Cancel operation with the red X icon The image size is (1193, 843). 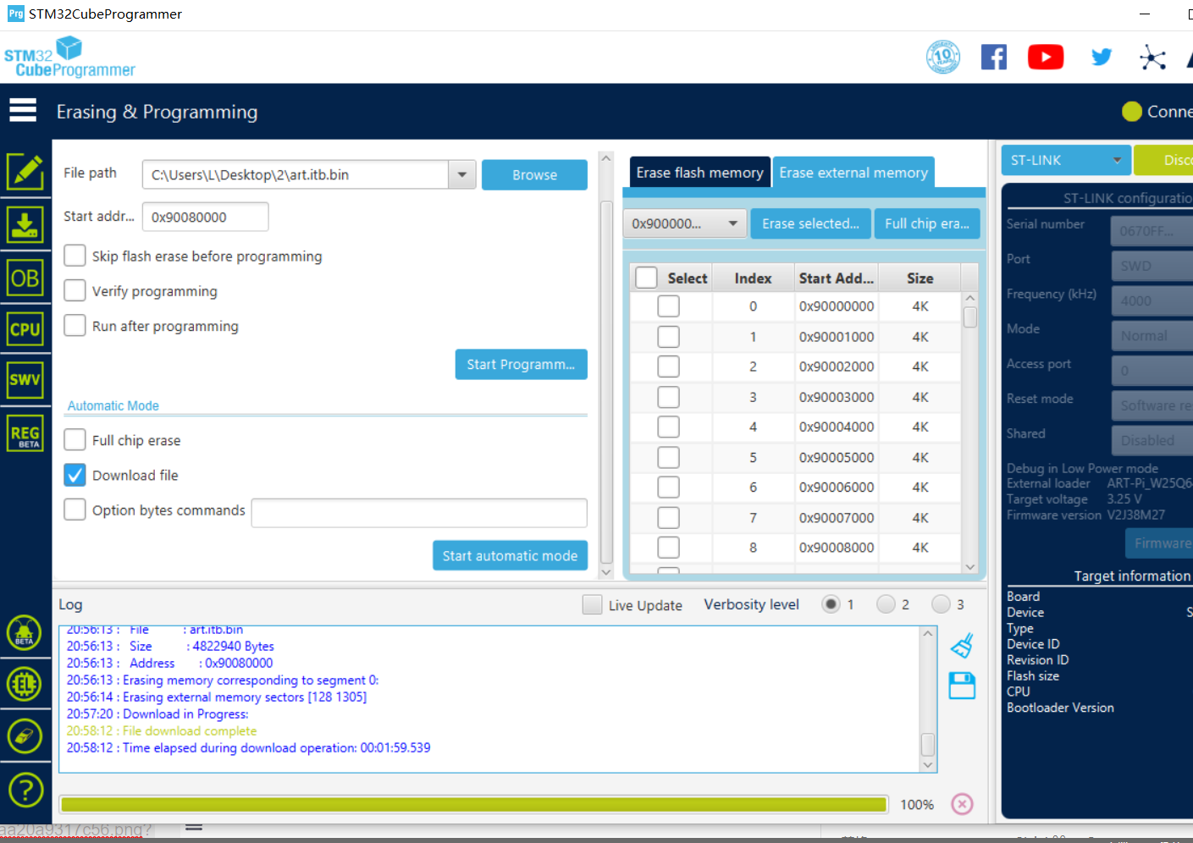pyautogui.click(x=963, y=804)
